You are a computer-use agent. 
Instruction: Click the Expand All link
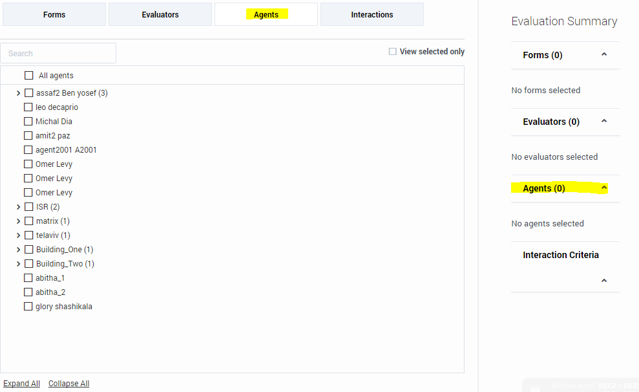21,384
